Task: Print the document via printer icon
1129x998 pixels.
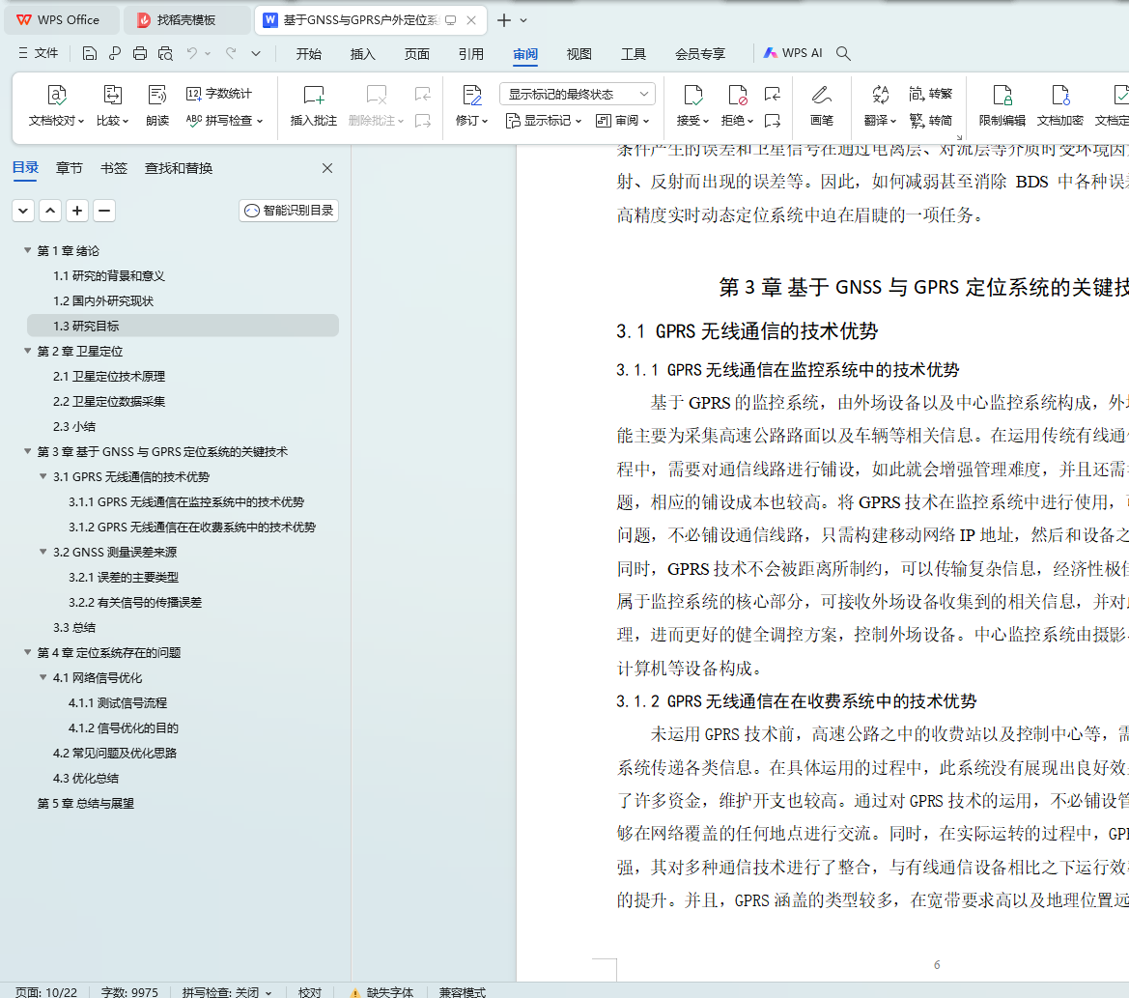Action: (140, 53)
